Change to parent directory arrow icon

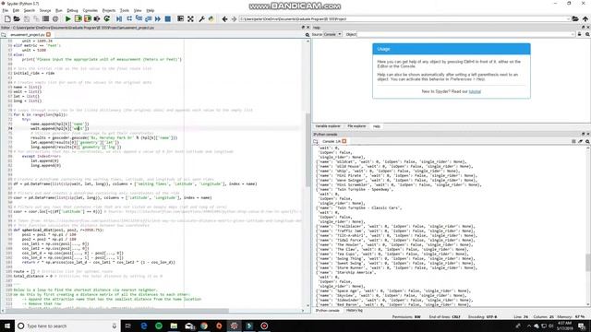coord(585,18)
